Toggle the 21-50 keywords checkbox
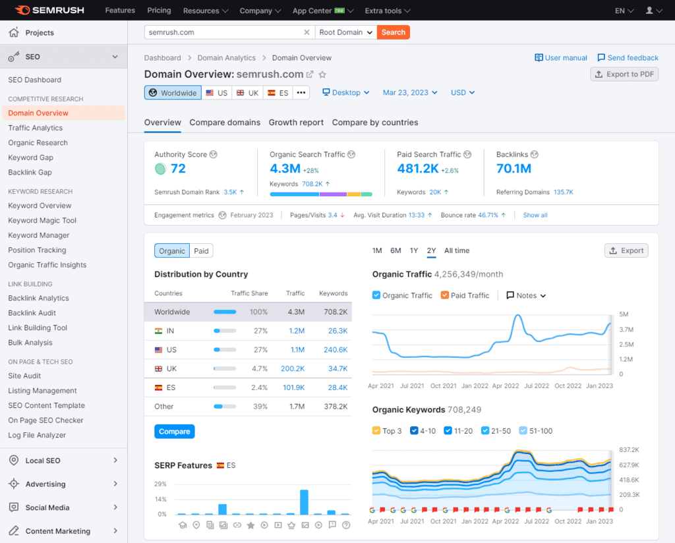 point(485,431)
